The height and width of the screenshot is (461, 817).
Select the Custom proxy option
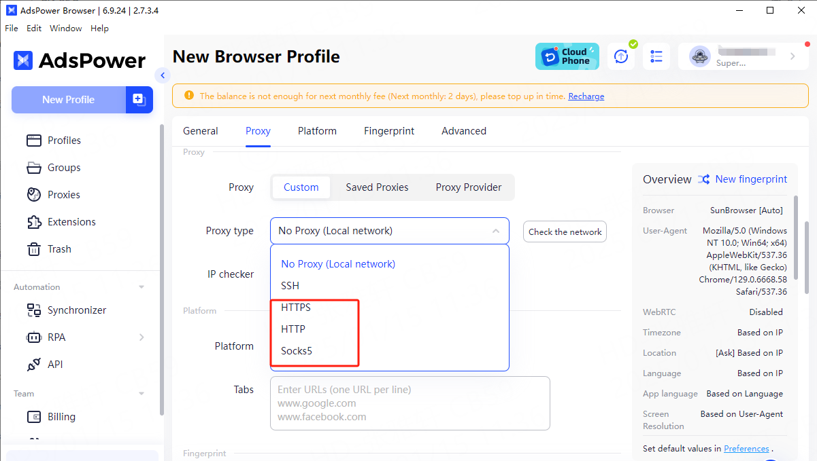coord(301,187)
